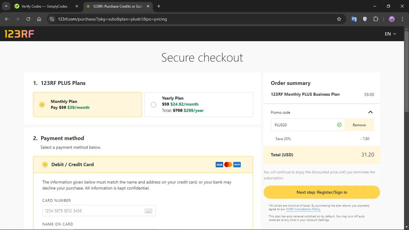Open Chrome three-dot menu
Viewport: 409px width, 230px height.
(x=402, y=19)
